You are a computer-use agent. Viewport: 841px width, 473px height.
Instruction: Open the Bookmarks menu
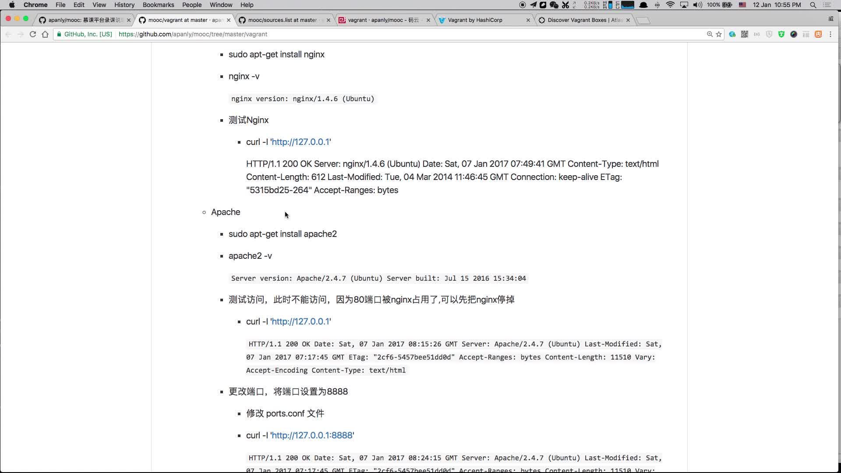[x=158, y=5]
